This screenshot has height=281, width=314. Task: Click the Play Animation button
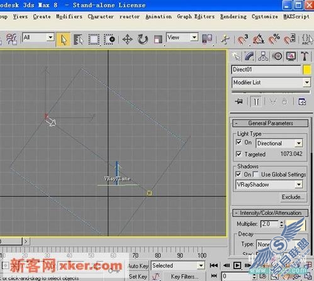click(x=237, y=265)
